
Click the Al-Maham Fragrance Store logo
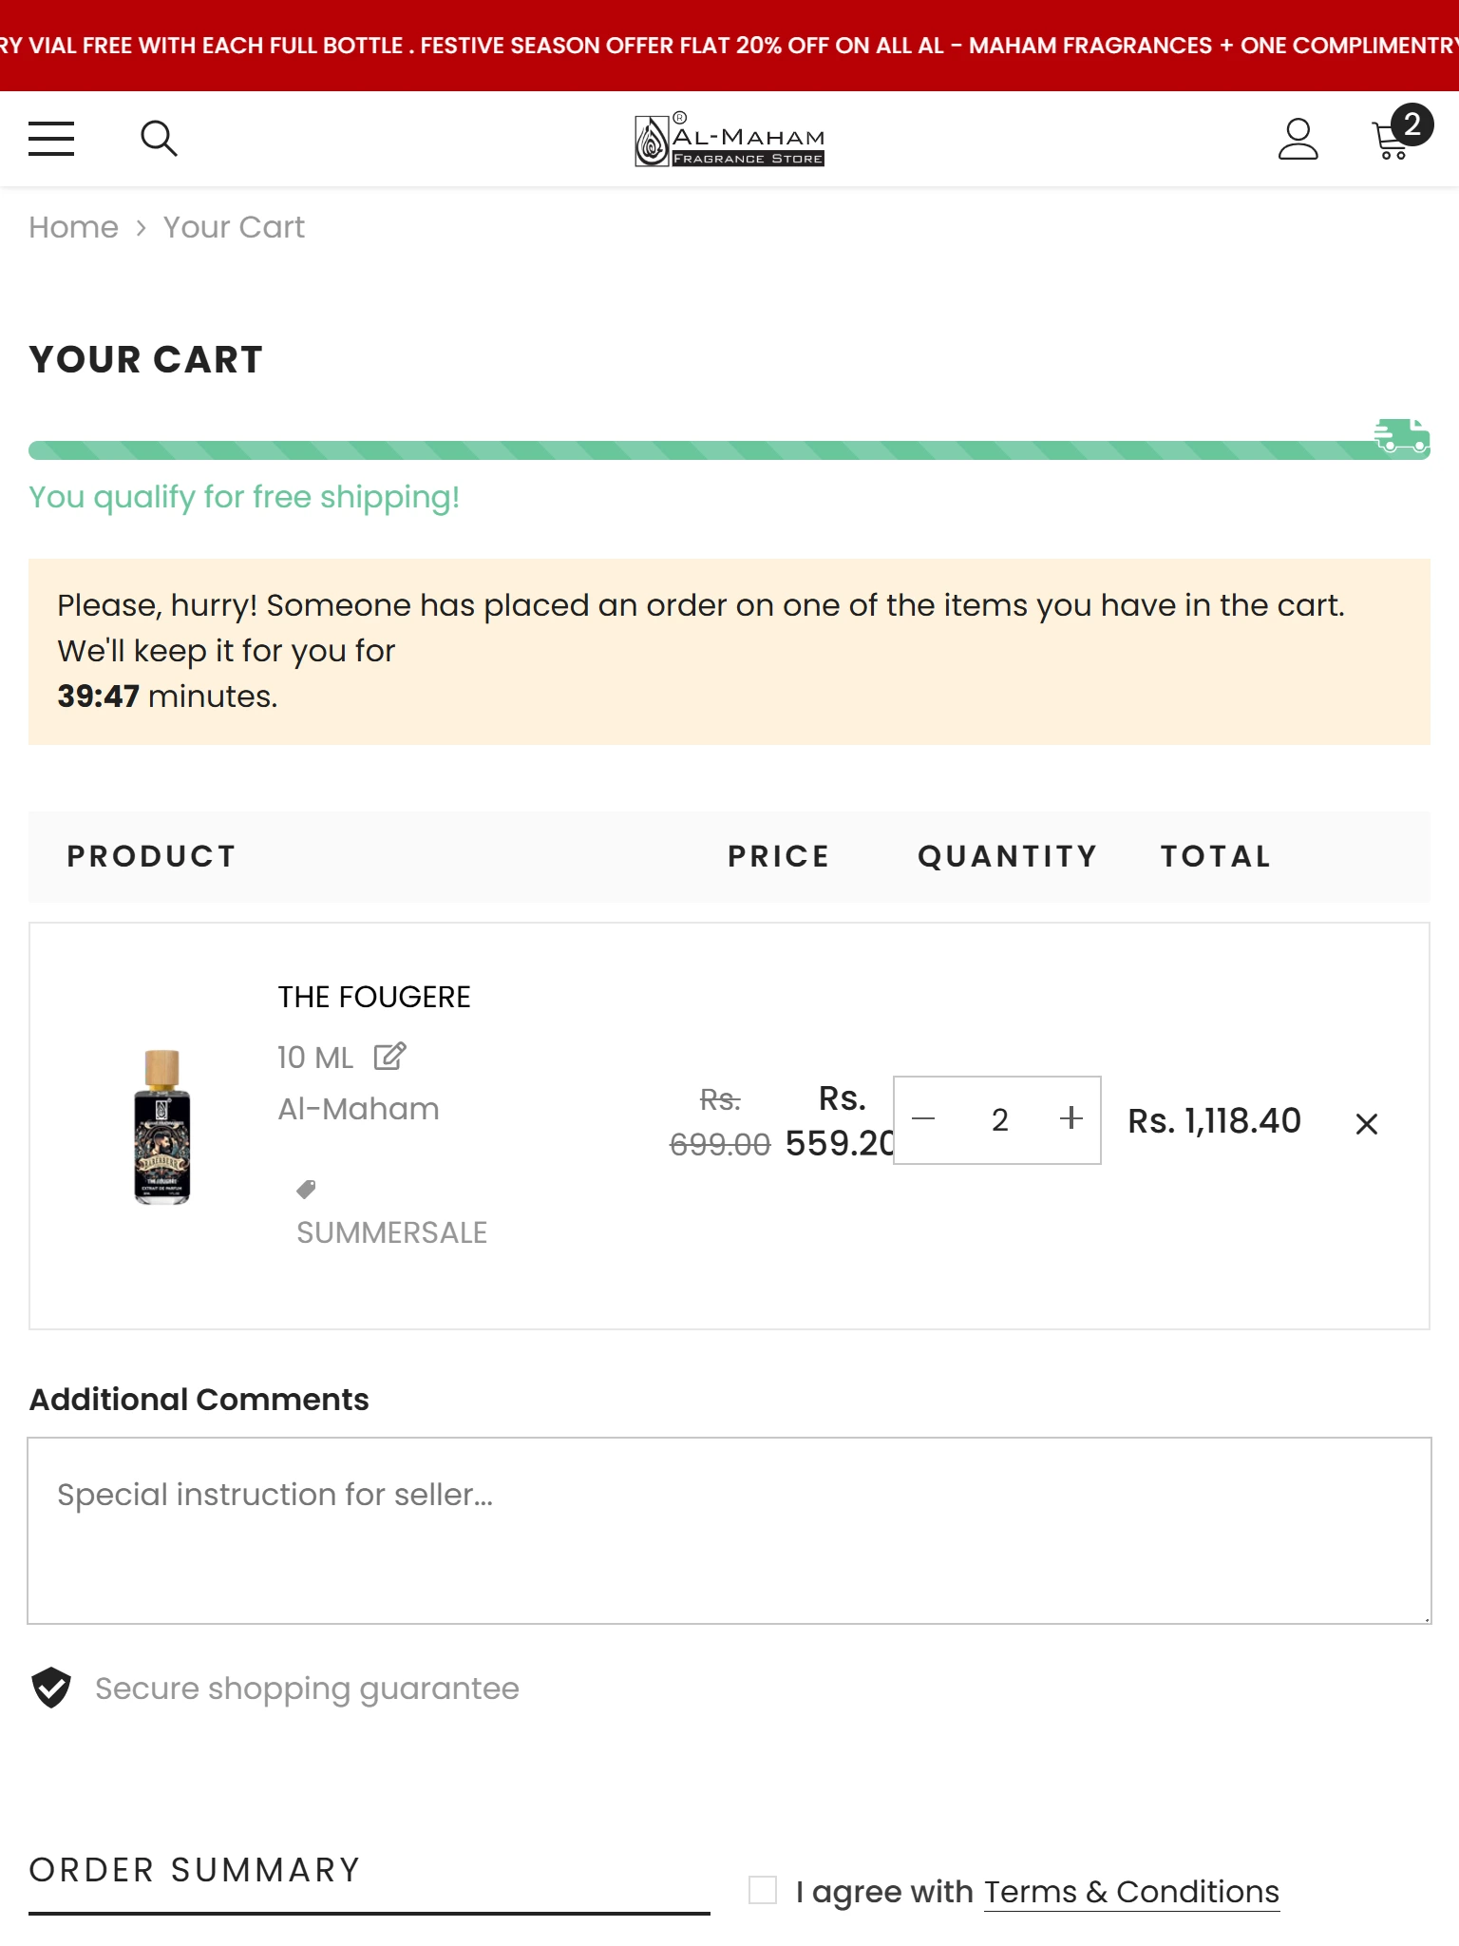(x=729, y=140)
